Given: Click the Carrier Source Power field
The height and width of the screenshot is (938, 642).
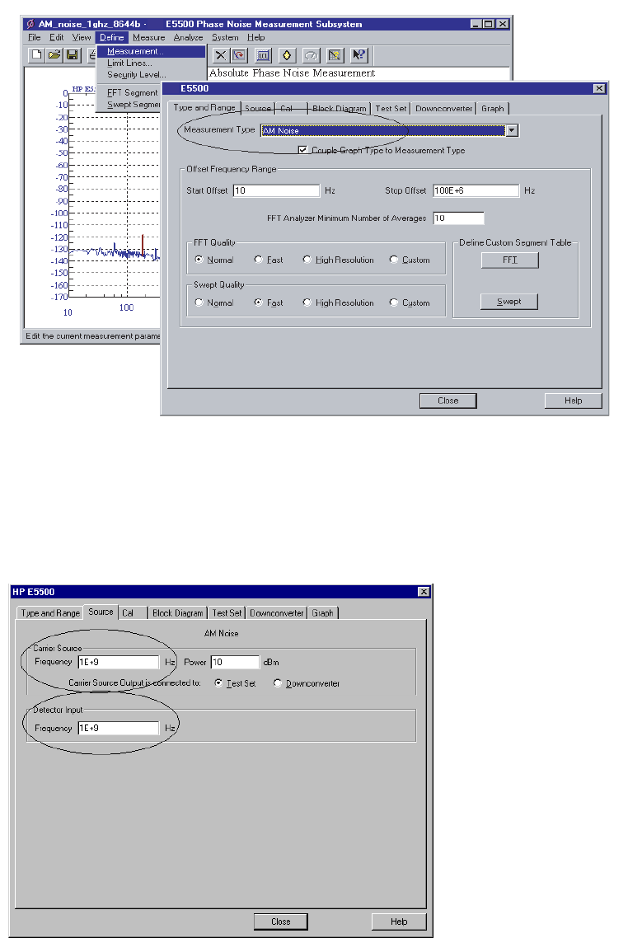Looking at the screenshot, I should (x=235, y=662).
